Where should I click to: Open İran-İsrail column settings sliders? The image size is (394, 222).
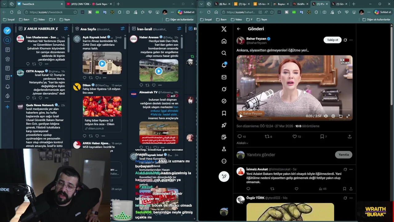(x=179, y=29)
